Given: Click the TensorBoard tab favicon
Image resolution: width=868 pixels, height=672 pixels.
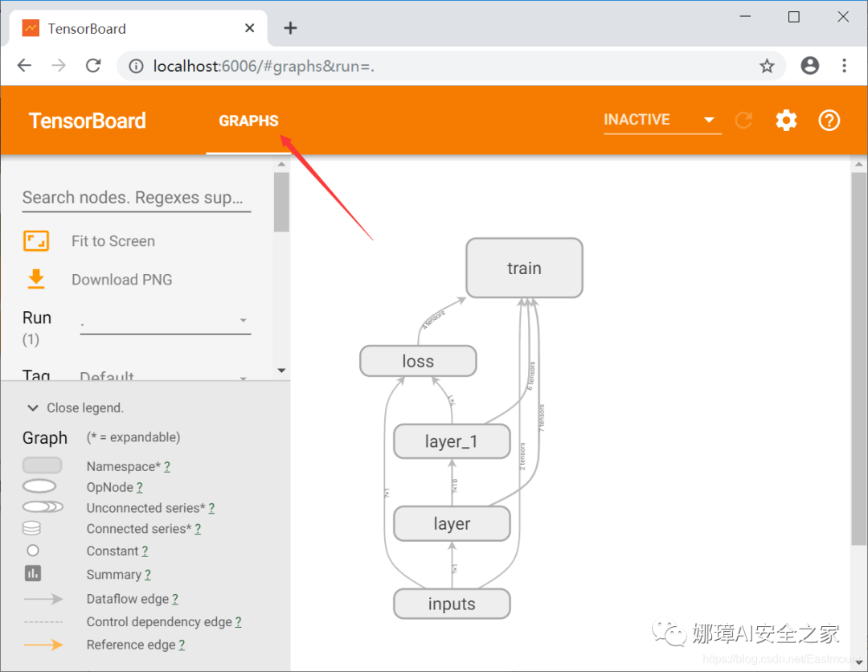Looking at the screenshot, I should (x=31, y=27).
